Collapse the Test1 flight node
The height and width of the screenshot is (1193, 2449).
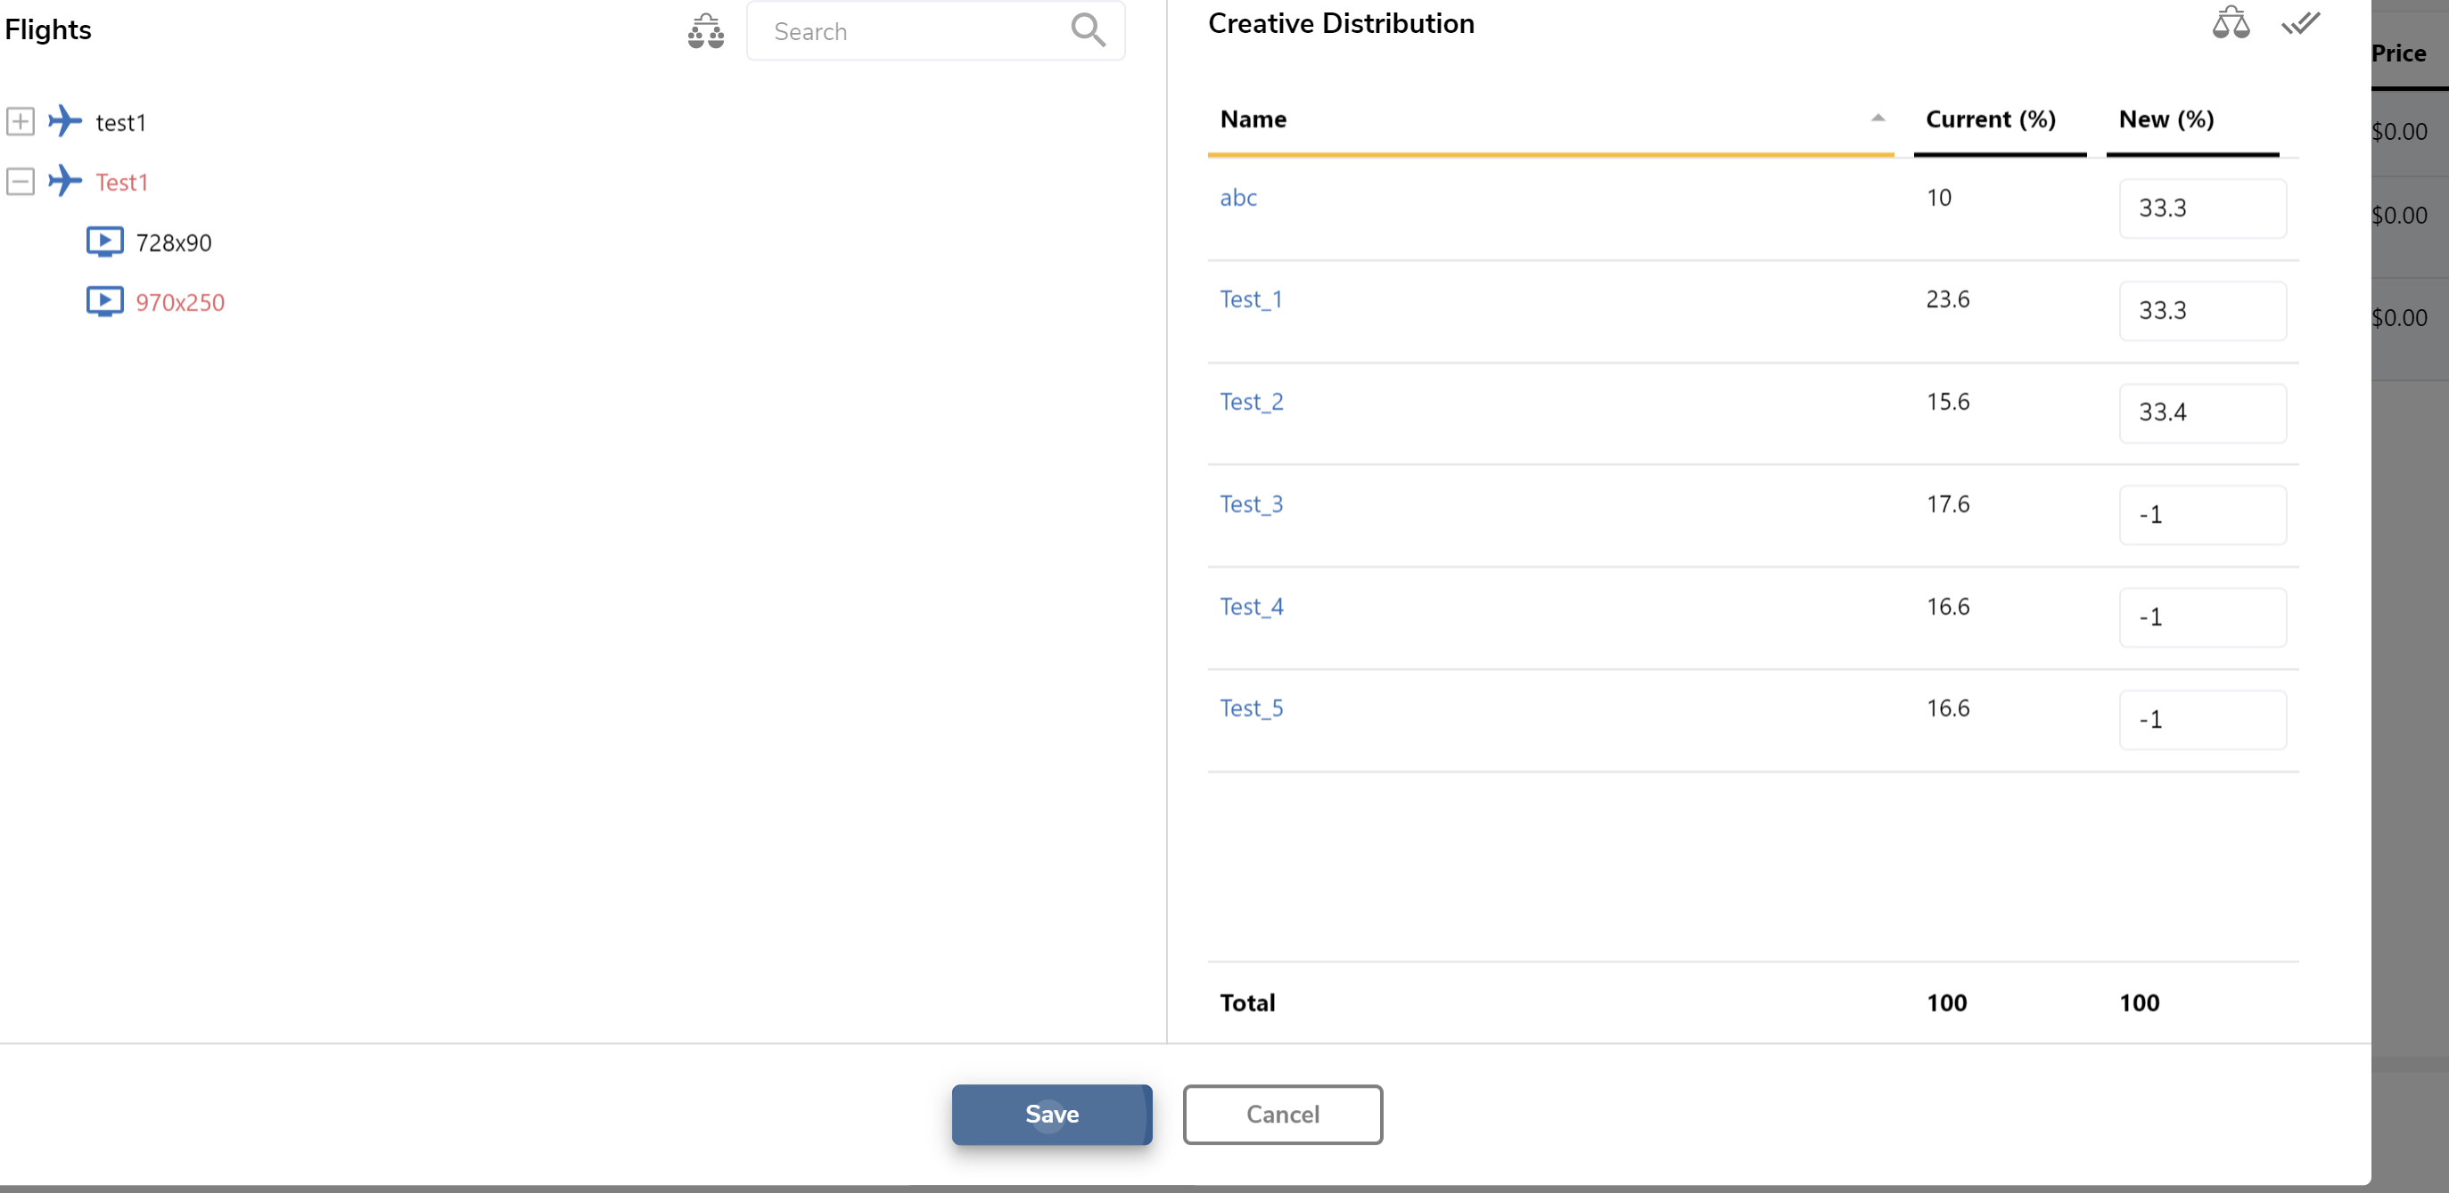(21, 181)
